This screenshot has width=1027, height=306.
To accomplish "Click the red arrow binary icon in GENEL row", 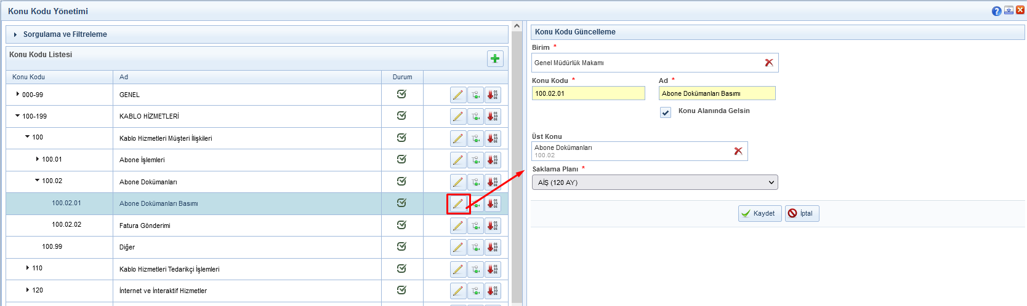I will 493,95.
